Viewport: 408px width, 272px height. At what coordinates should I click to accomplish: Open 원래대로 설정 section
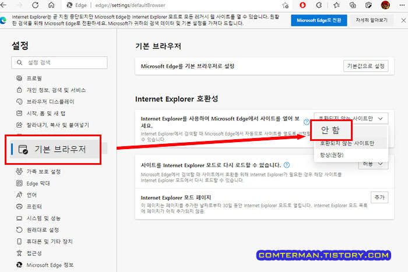[37, 230]
